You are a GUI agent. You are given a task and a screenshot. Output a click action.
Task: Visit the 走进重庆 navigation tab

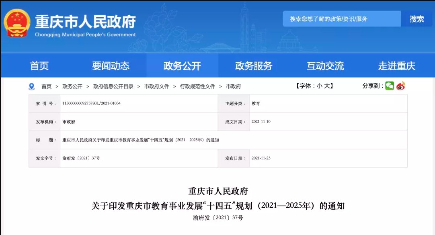click(x=396, y=66)
